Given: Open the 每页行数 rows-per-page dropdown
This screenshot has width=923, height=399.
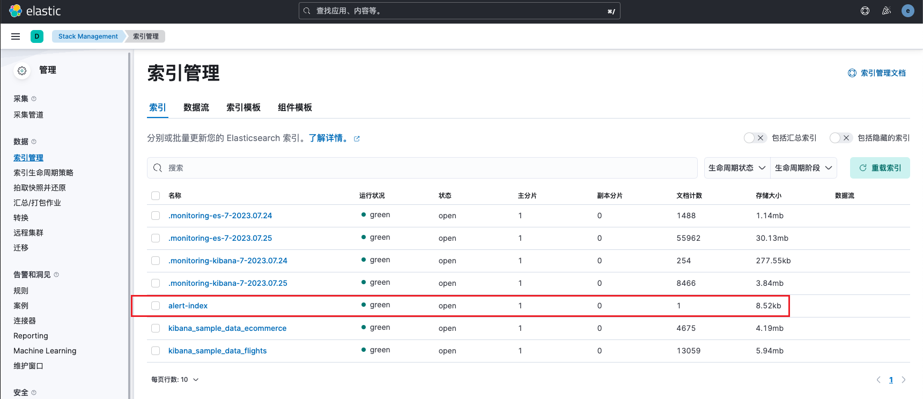Looking at the screenshot, I should pyautogui.click(x=175, y=380).
